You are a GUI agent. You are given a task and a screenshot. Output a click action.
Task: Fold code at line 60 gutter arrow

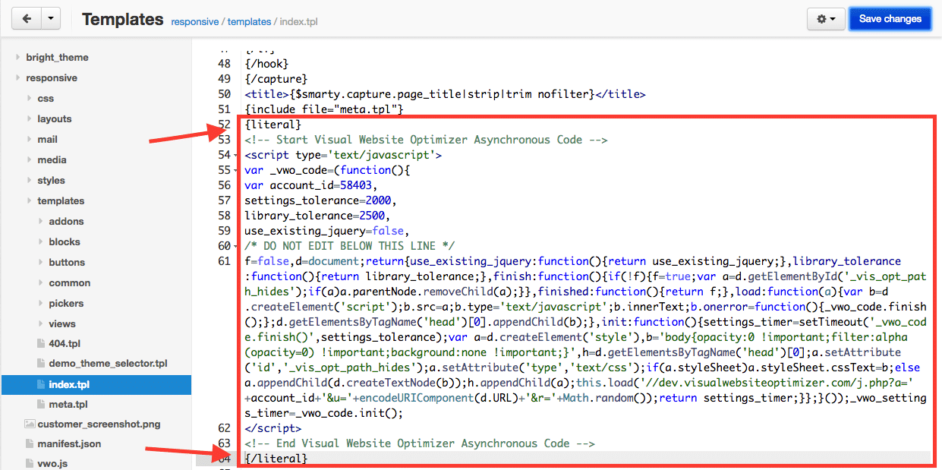(234, 247)
